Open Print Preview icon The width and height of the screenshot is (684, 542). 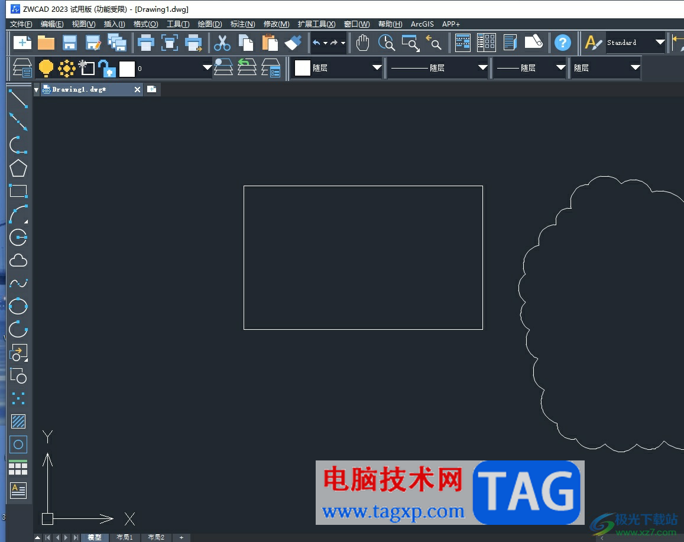click(x=169, y=43)
